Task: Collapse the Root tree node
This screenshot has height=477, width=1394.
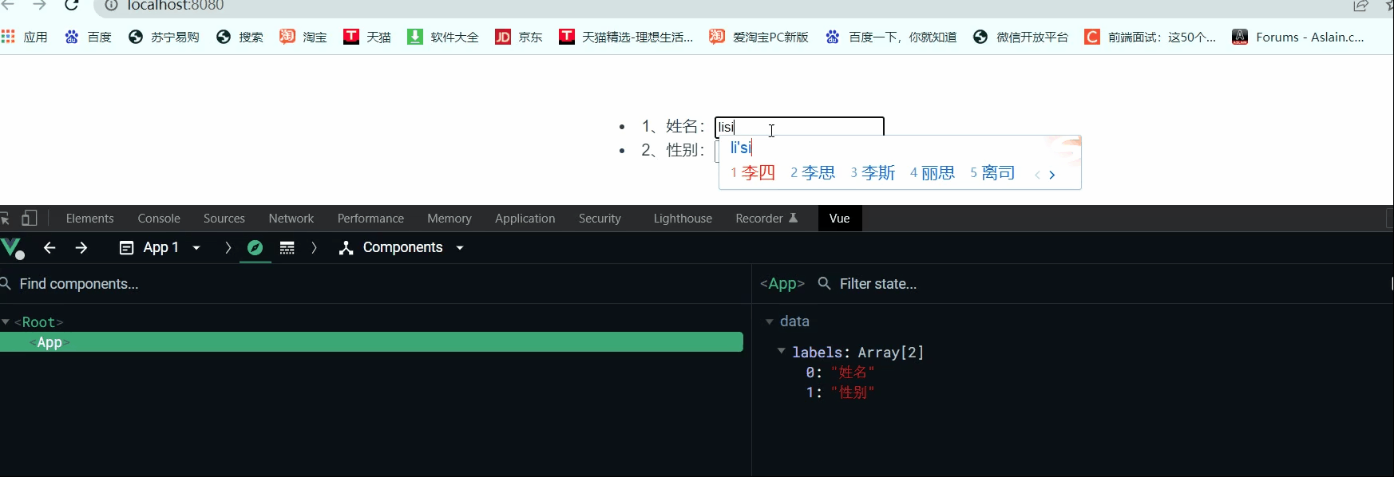Action: (6, 322)
